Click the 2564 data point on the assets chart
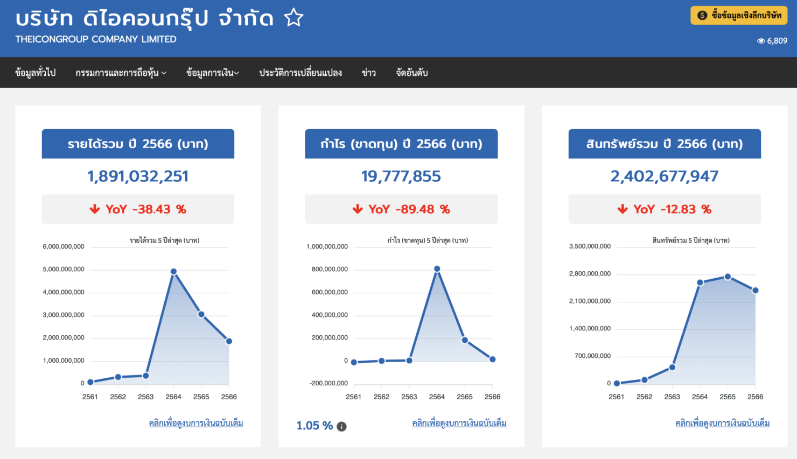The image size is (797, 459). (x=700, y=283)
